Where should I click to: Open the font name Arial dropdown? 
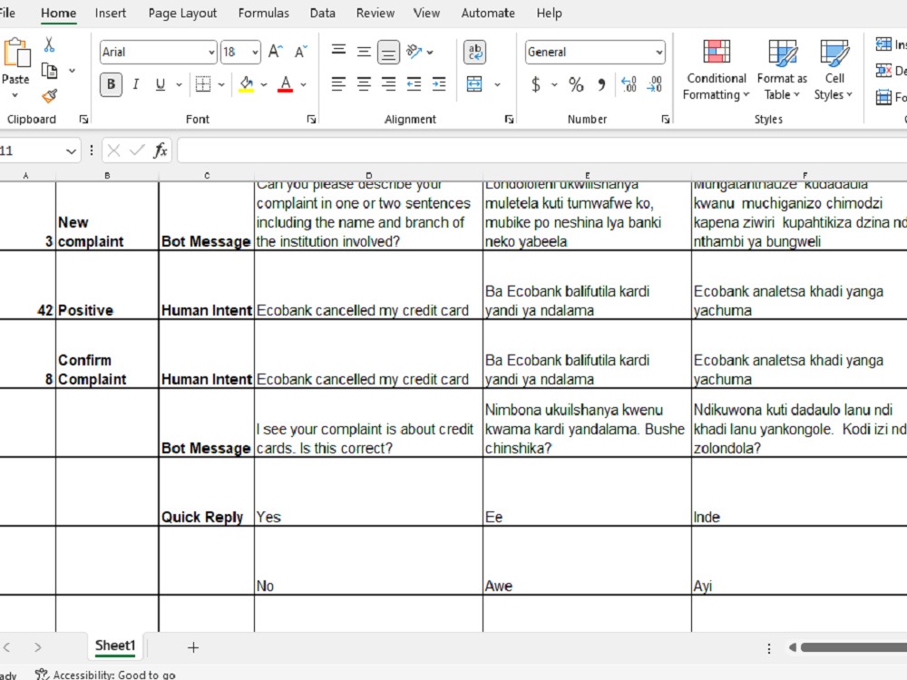pyautogui.click(x=211, y=53)
